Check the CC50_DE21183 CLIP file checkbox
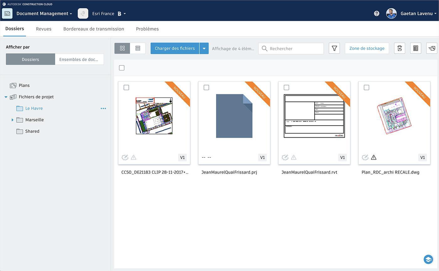This screenshot has height=271, width=439. click(126, 88)
